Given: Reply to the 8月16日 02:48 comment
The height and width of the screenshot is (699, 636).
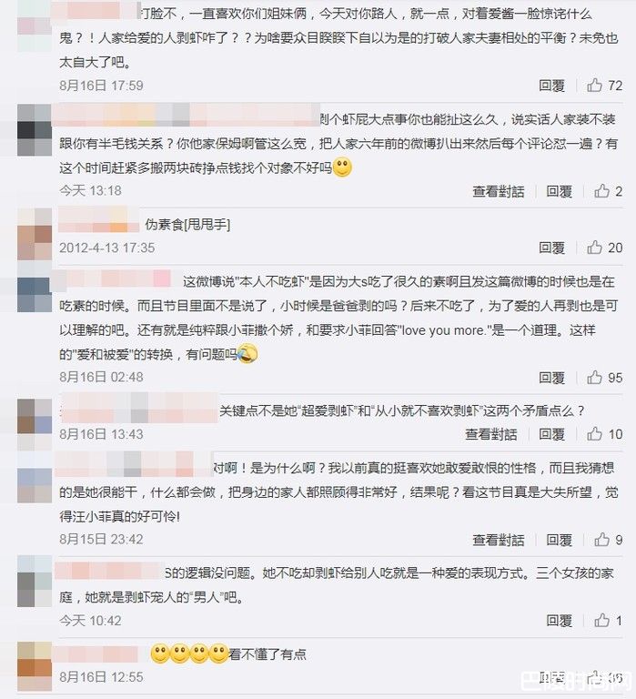Looking at the screenshot, I should click(551, 378).
